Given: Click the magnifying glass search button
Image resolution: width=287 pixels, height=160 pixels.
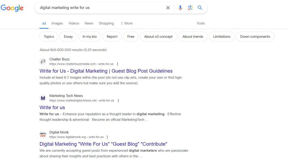Looking at the screenshot, I should 200,8.
